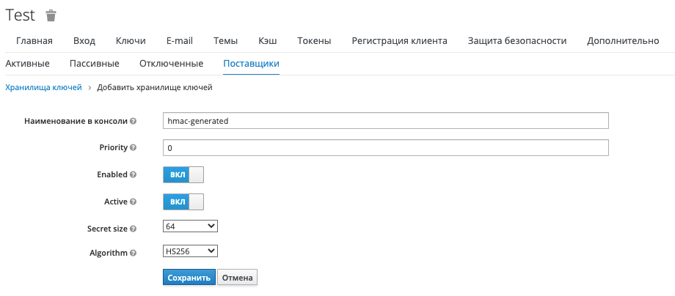
Task: Click the Algorithm help icon
Action: (134, 254)
